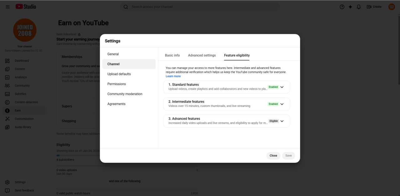This screenshot has width=400, height=196.
Task: Click the Enabled badge for Standard features
Action: click(273, 87)
